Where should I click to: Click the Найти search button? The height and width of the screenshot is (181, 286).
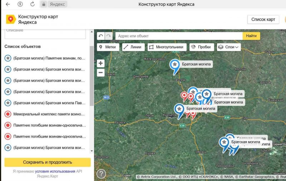[x=251, y=36]
